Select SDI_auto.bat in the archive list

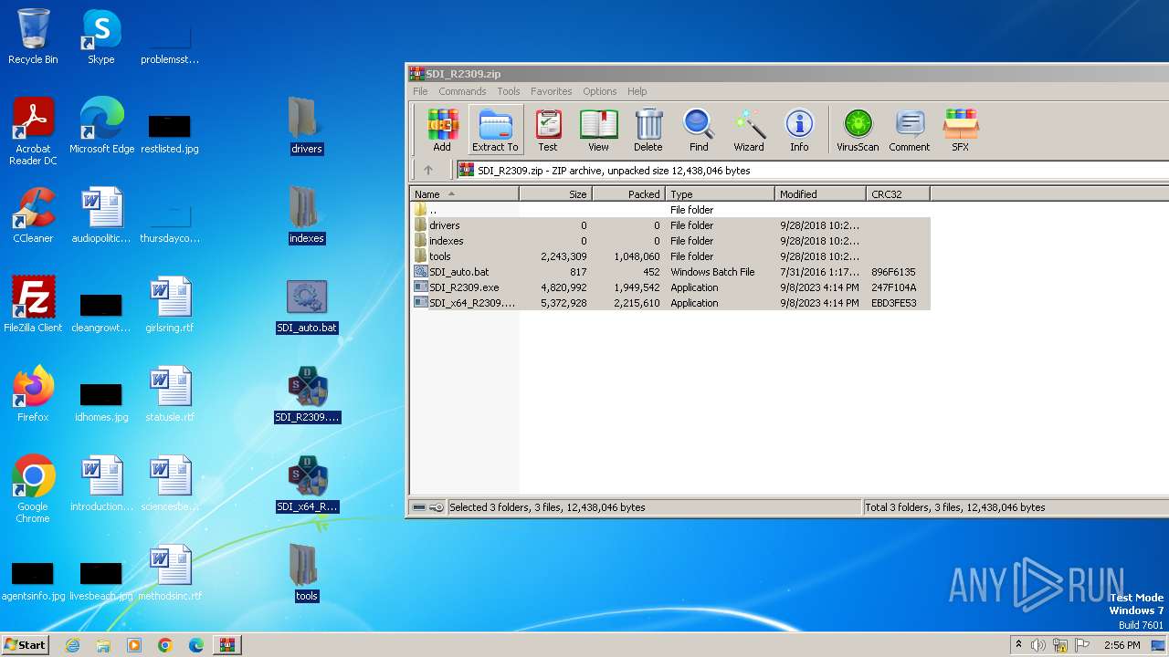tap(670, 272)
